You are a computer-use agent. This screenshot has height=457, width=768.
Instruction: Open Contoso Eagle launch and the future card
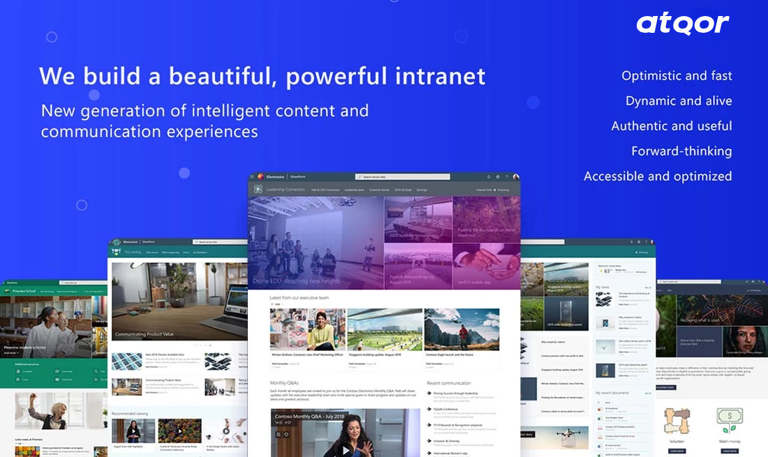(x=462, y=338)
